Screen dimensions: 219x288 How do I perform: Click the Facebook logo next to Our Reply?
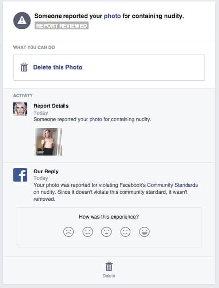tap(20, 175)
